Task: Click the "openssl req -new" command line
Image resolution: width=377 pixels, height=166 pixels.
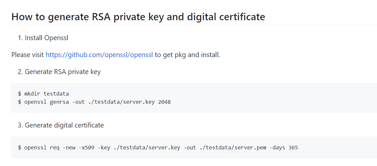Action: tap(158, 147)
